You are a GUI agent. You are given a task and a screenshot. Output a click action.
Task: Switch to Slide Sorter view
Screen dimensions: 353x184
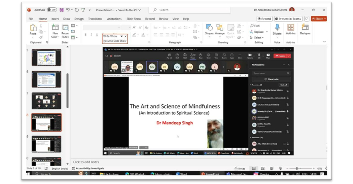pyautogui.click(x=263, y=168)
